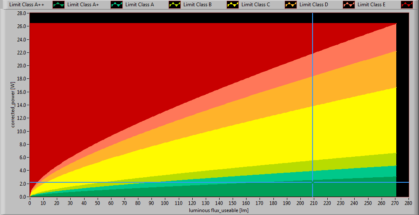
Task: Click the cursor crosshair intersection point
Action: (313, 182)
